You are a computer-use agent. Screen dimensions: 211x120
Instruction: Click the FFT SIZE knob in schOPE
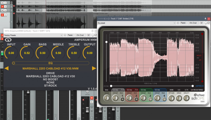[172, 98]
